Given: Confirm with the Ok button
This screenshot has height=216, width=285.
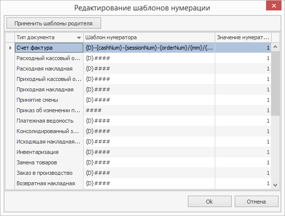Looking at the screenshot, I should (210, 201).
